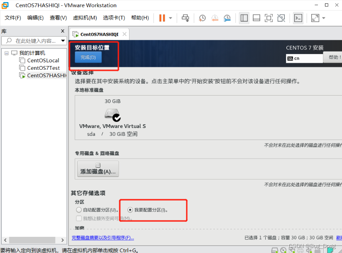Open the 选项卡(T) menu

tap(114, 18)
